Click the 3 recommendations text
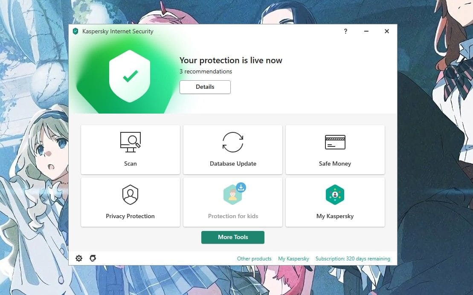This screenshot has width=473, height=295. coord(206,72)
